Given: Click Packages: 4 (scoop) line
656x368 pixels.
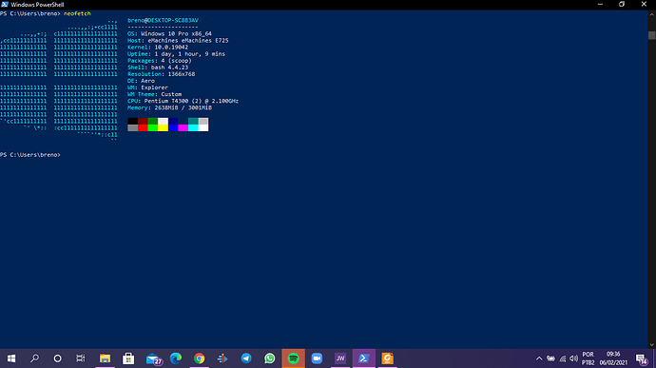Looking at the screenshot, I should (x=160, y=60).
